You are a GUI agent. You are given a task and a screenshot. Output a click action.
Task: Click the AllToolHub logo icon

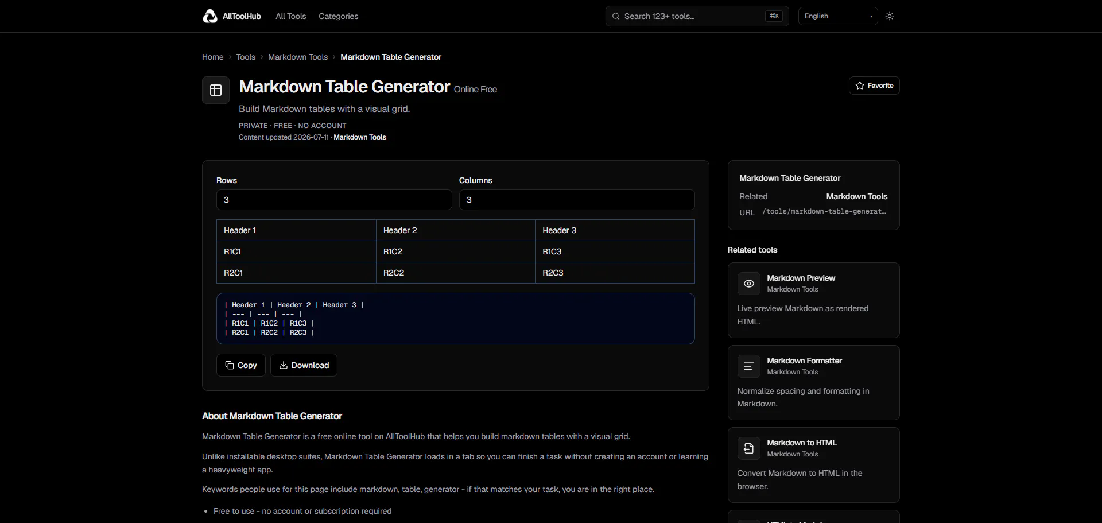[210, 16]
